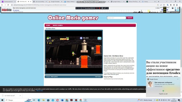Screen dimensions: 182x102
Task: Click the Wayback Machine Go button
Action: 158,8
